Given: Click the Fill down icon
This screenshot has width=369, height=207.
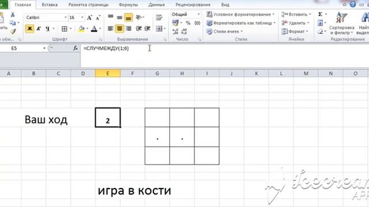Looking at the screenshot, I should tap(321, 23).
